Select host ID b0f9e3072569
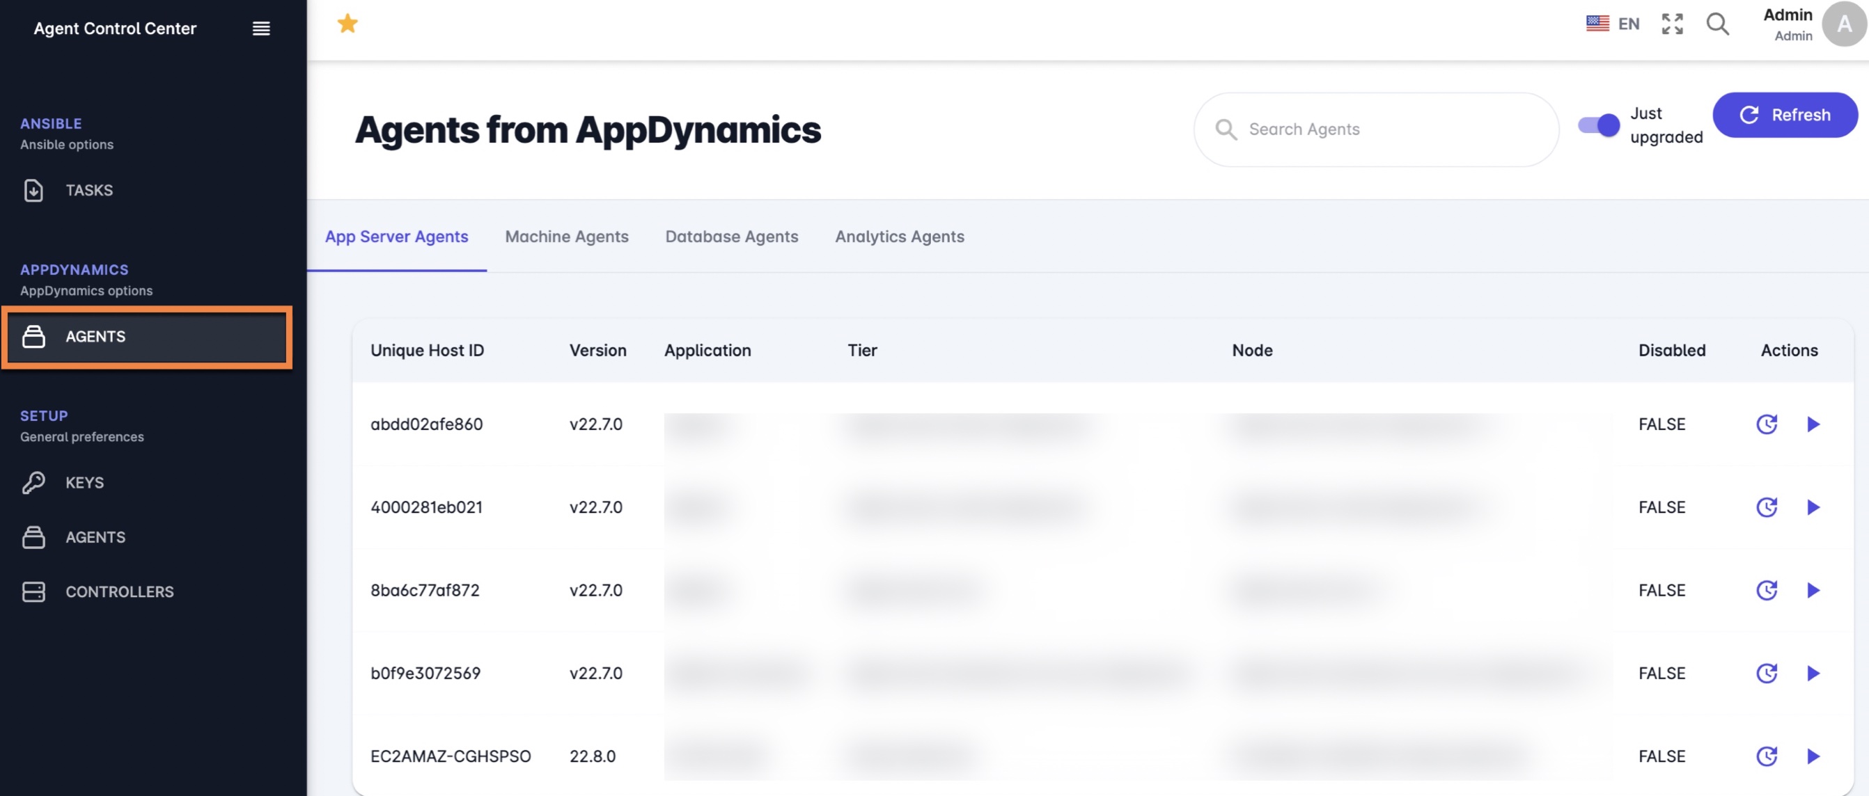This screenshot has width=1869, height=796. click(x=425, y=673)
